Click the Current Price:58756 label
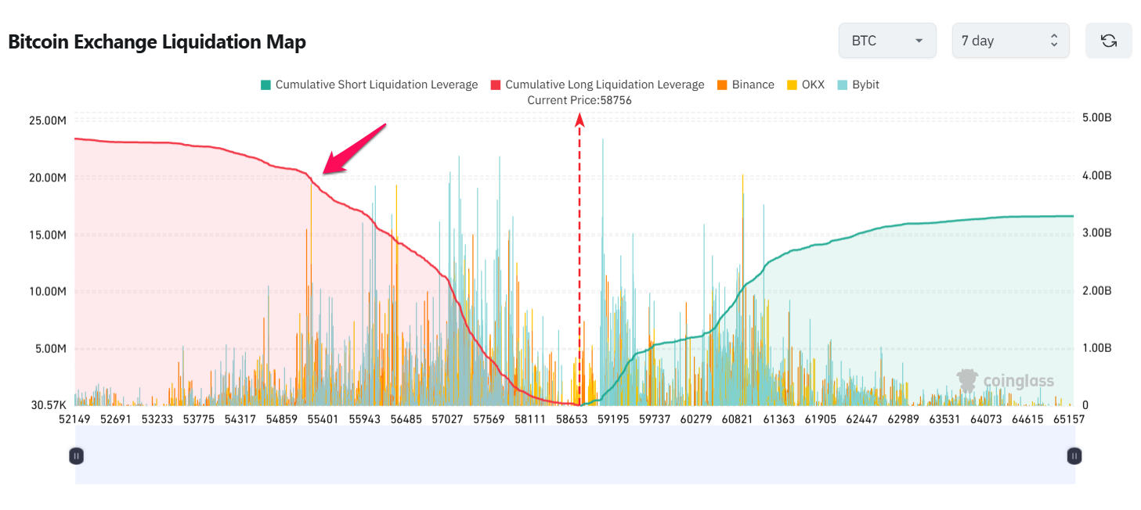 click(580, 100)
